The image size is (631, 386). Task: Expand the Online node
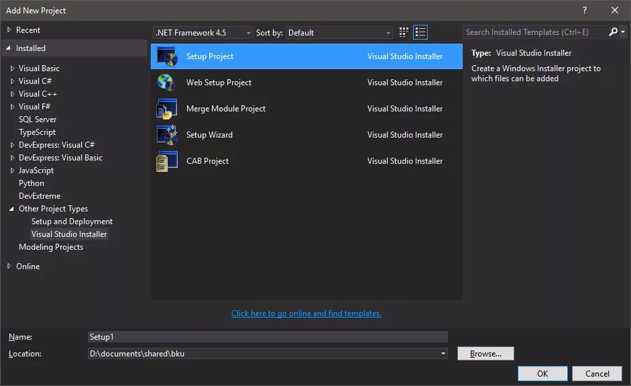[x=9, y=266]
